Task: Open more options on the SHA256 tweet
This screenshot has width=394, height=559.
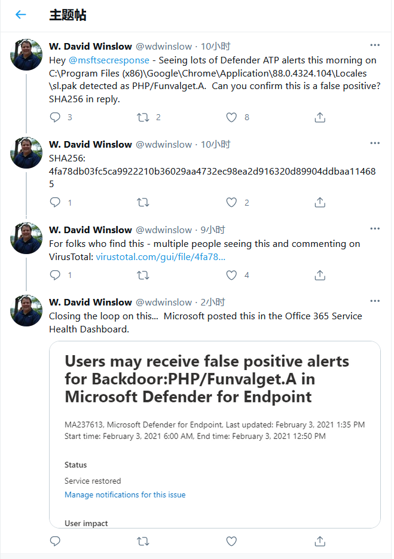Action: point(375,143)
